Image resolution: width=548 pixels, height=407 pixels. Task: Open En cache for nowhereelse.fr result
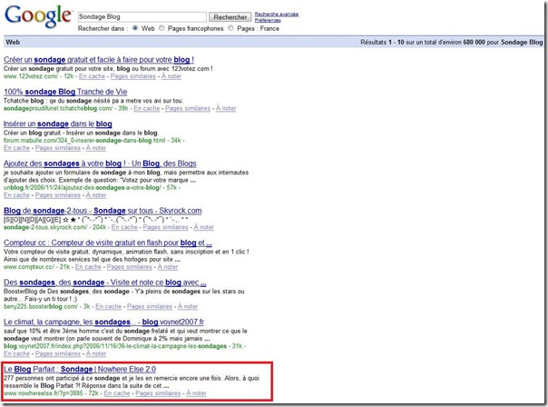(117, 393)
